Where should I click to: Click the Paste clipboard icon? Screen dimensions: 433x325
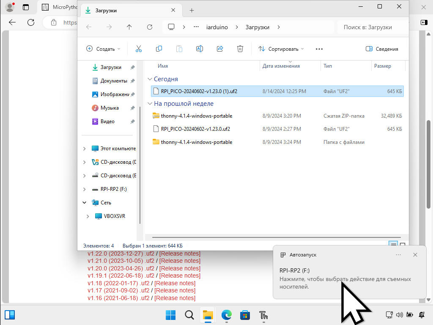179,49
